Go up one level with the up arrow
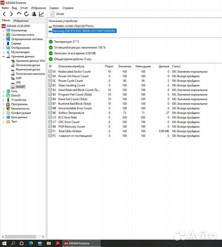Image resolution: width=222 pixels, height=247 pixels. pyautogui.click(x=19, y=14)
